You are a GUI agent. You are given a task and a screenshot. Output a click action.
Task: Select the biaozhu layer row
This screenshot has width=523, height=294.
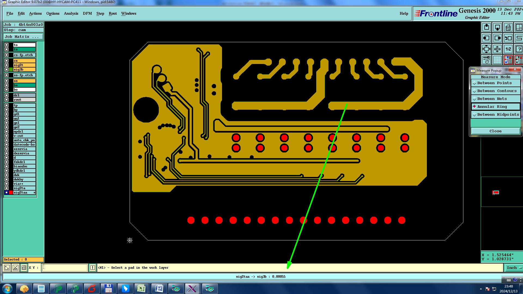pos(24,166)
